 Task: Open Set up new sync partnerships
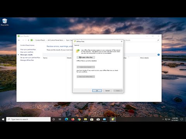pos(30,58)
